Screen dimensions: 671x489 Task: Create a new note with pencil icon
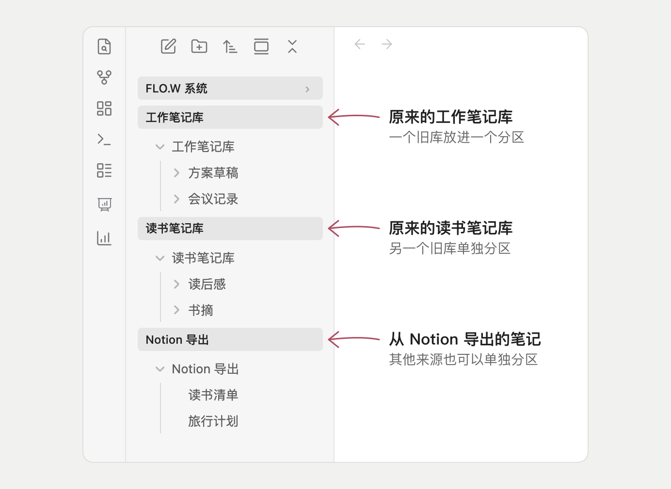click(x=168, y=46)
